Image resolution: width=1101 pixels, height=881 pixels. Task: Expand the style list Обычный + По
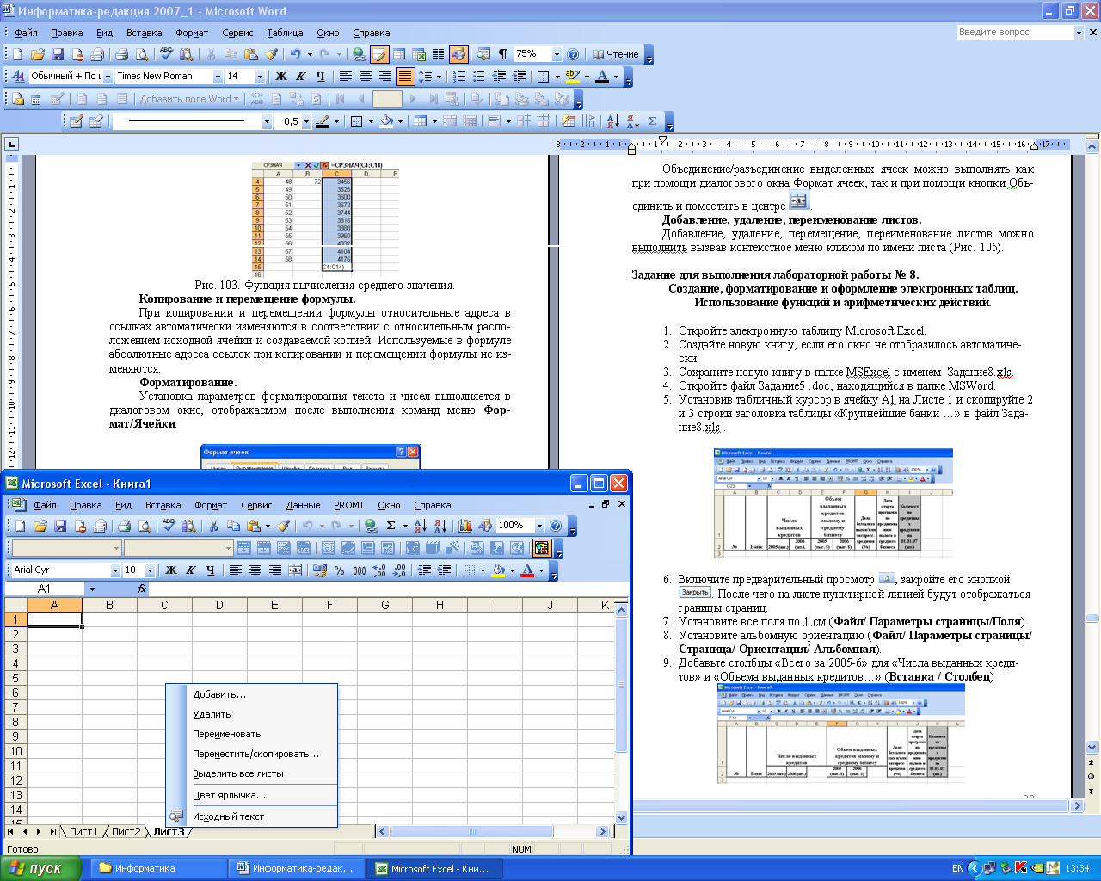108,77
